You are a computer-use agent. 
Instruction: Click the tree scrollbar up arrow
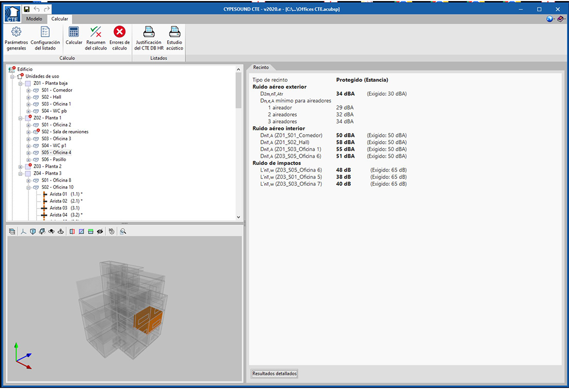pyautogui.click(x=238, y=69)
